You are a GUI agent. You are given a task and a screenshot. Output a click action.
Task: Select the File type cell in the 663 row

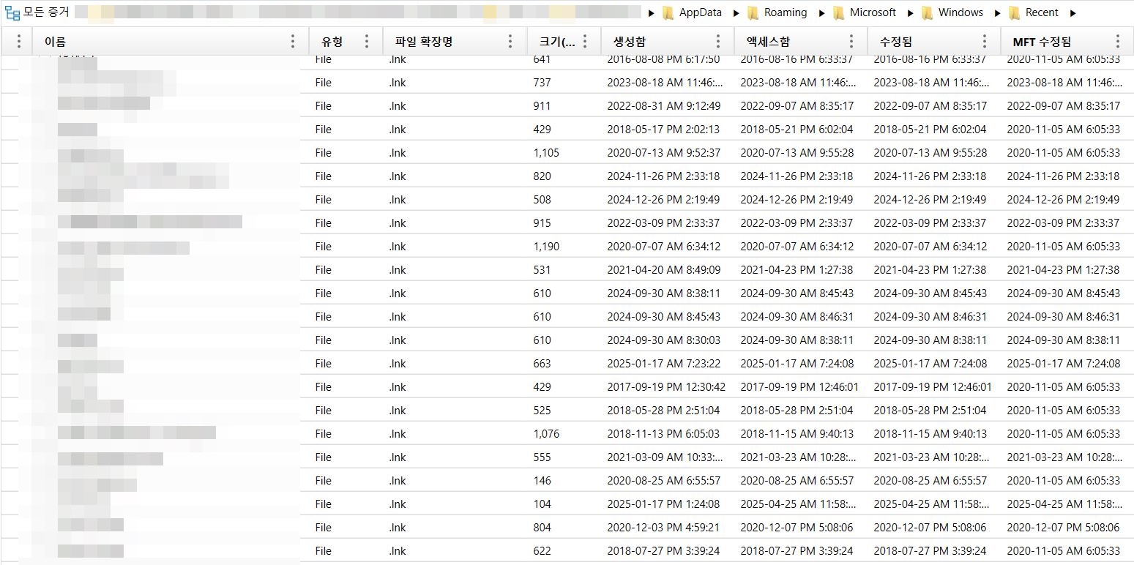point(324,364)
